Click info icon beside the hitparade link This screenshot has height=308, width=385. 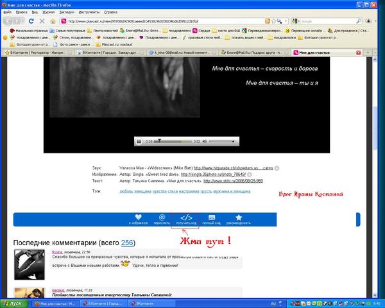pyautogui.click(x=277, y=168)
